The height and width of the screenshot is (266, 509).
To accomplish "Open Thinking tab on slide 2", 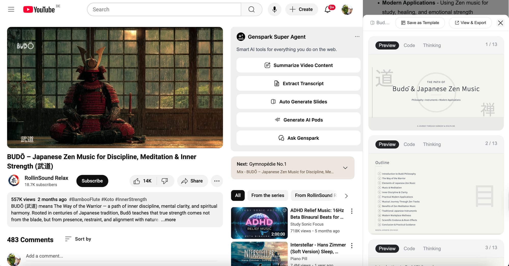I will [432, 144].
